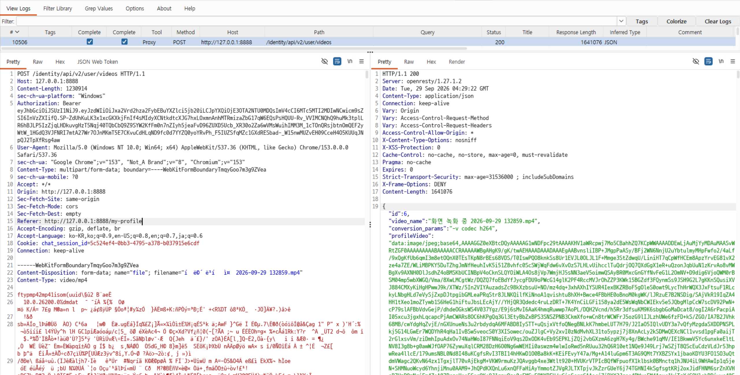Select the response Pretty view tab
Screen dimensions: 740x375
[384, 62]
